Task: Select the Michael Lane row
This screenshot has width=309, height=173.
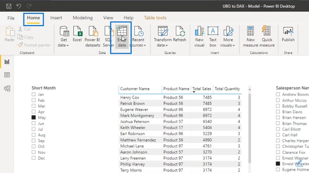Action: 180,146
